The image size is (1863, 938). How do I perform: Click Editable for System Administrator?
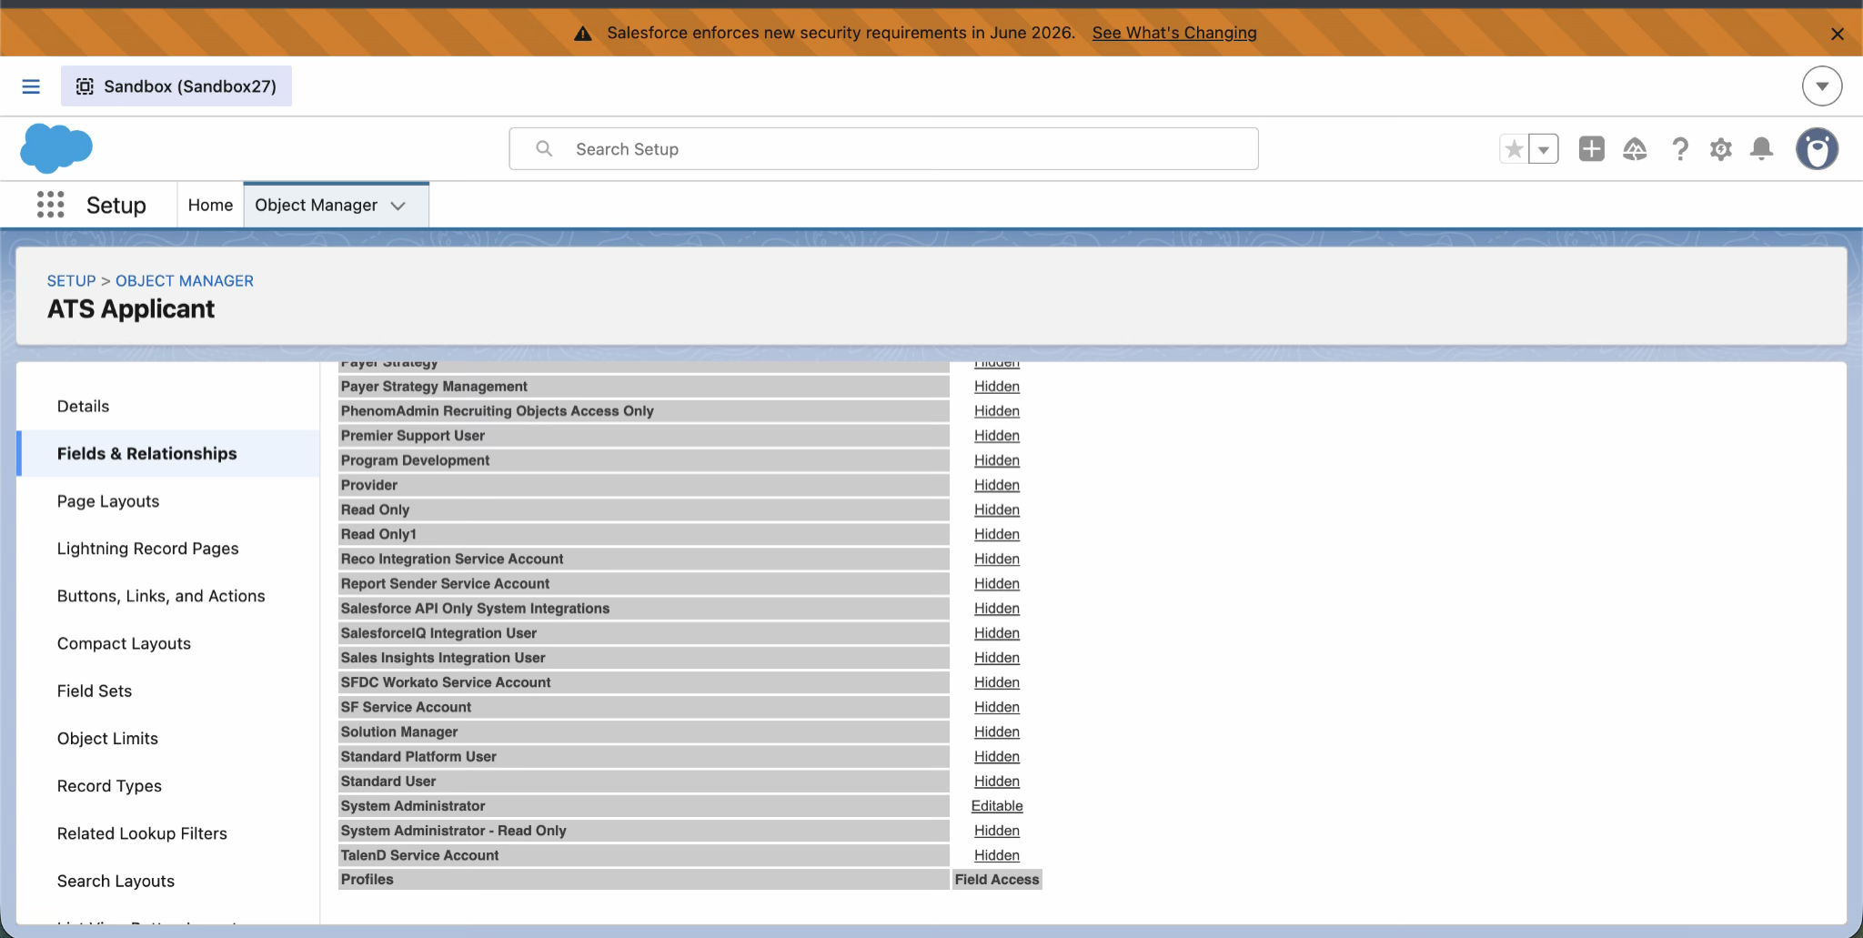(997, 805)
